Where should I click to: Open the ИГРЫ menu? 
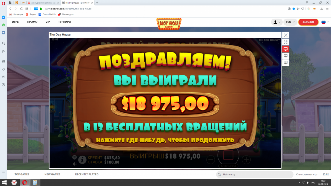16,22
